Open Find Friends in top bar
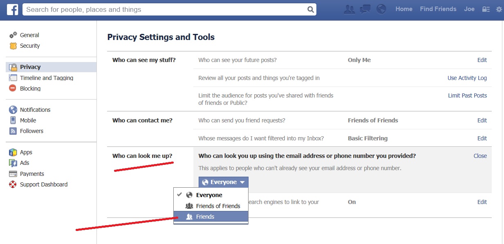Screen dimensions: 504x244 [x=438, y=9]
